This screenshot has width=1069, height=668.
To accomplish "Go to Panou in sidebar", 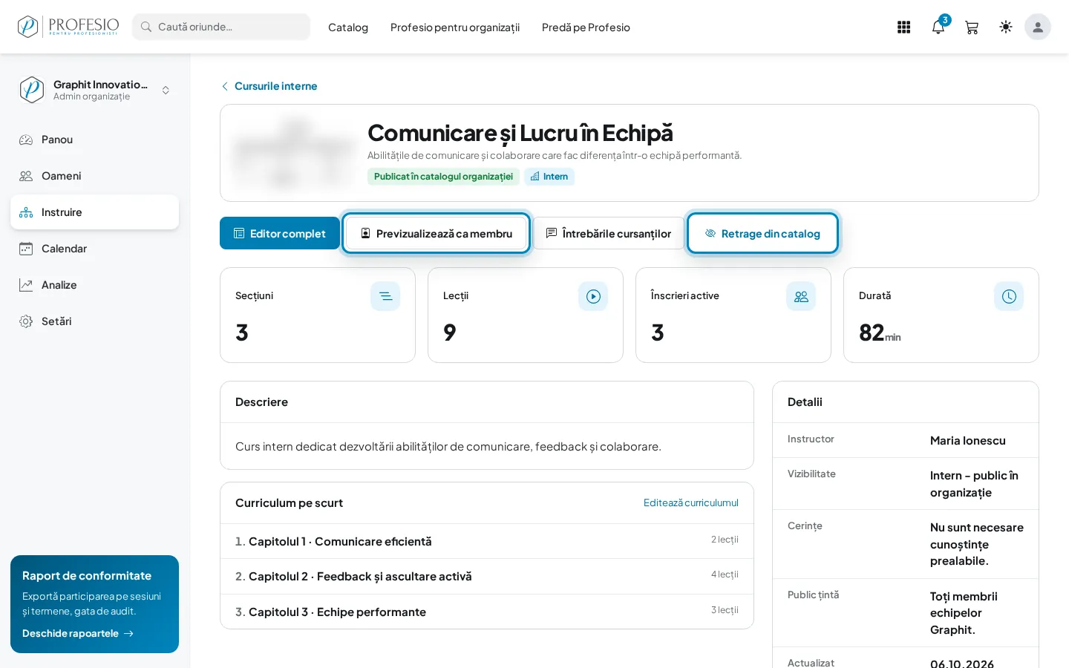I will [94, 140].
